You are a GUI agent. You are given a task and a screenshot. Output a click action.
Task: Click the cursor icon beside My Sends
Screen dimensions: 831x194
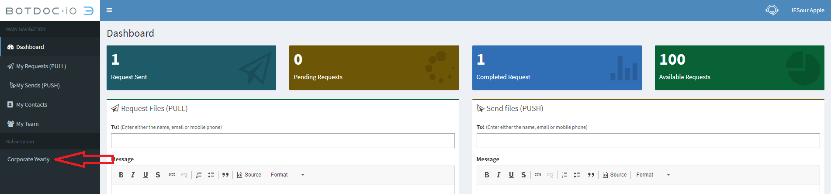click(13, 85)
